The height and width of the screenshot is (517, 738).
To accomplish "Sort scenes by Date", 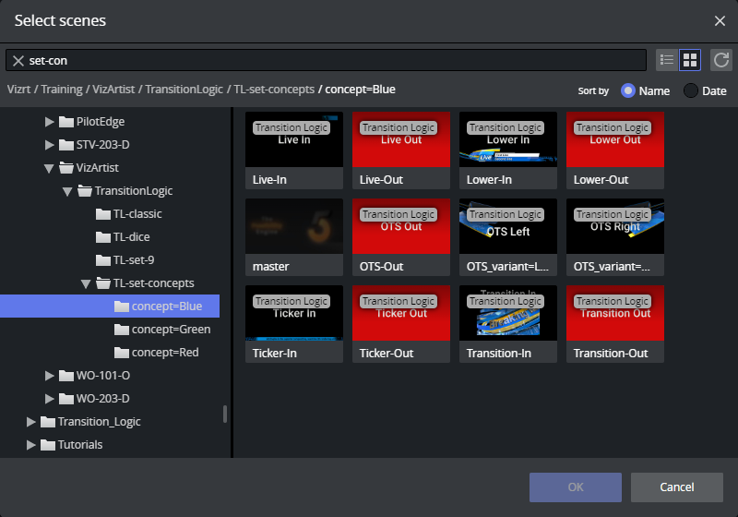I will [690, 90].
